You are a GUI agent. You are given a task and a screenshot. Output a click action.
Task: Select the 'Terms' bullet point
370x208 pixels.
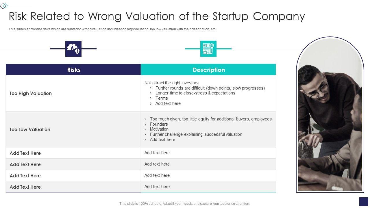[162, 98]
